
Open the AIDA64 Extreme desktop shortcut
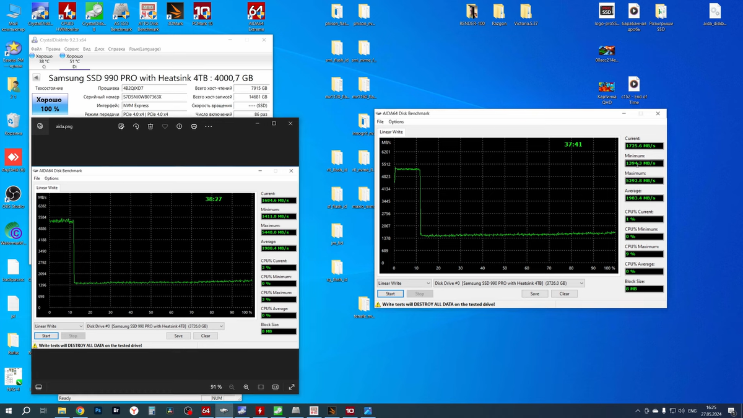point(256,16)
